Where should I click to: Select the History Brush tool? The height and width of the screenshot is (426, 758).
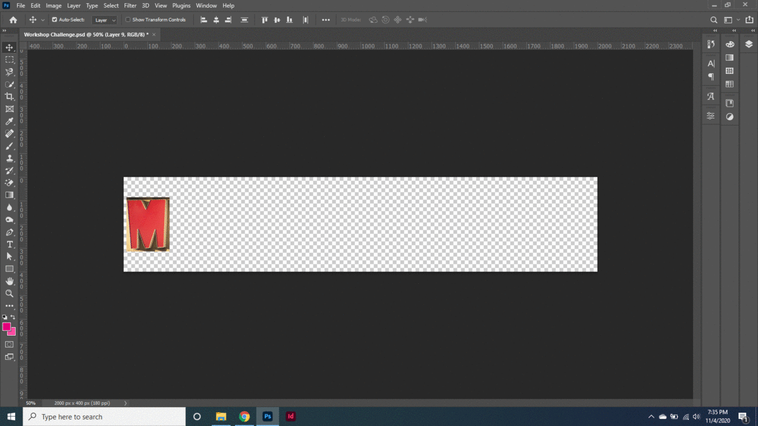[9, 170]
